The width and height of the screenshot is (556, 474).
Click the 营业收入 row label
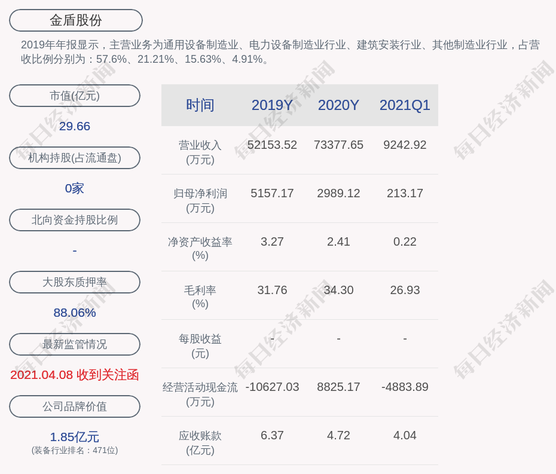[200, 152]
